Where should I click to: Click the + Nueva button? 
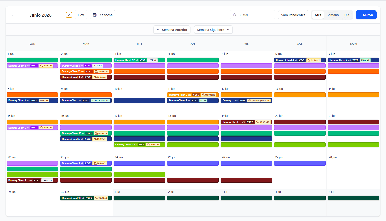(x=366, y=15)
